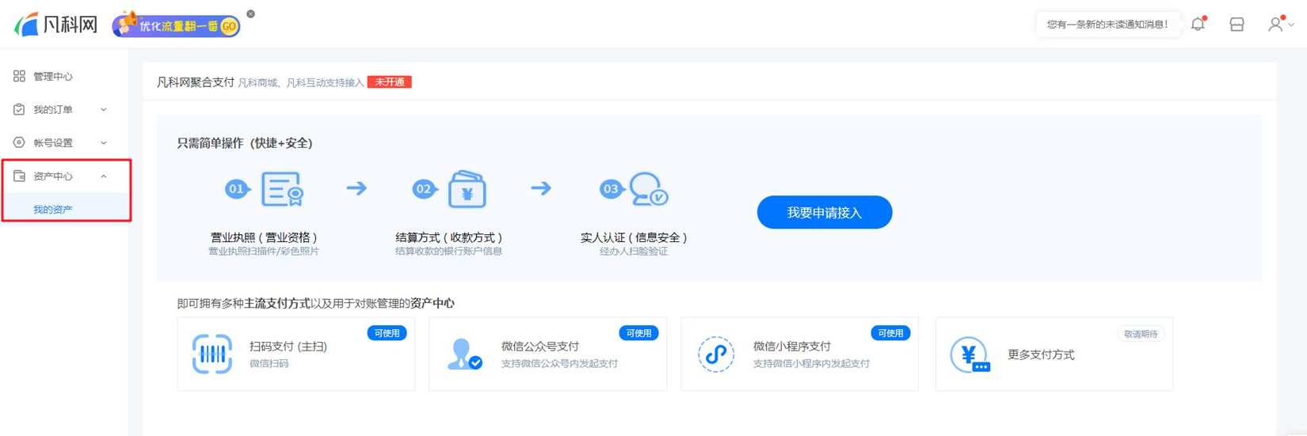Click 营业执照扫描件/彩色照片 description

[264, 252]
